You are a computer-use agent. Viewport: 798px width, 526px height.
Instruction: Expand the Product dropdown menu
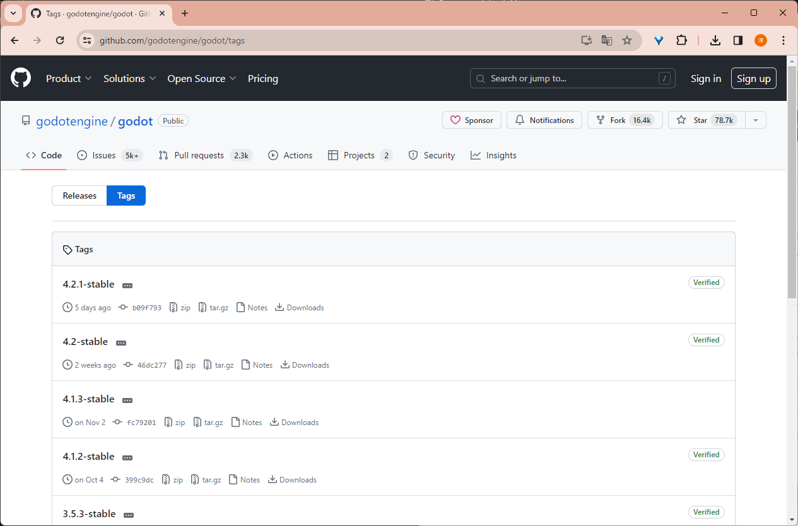(x=69, y=78)
